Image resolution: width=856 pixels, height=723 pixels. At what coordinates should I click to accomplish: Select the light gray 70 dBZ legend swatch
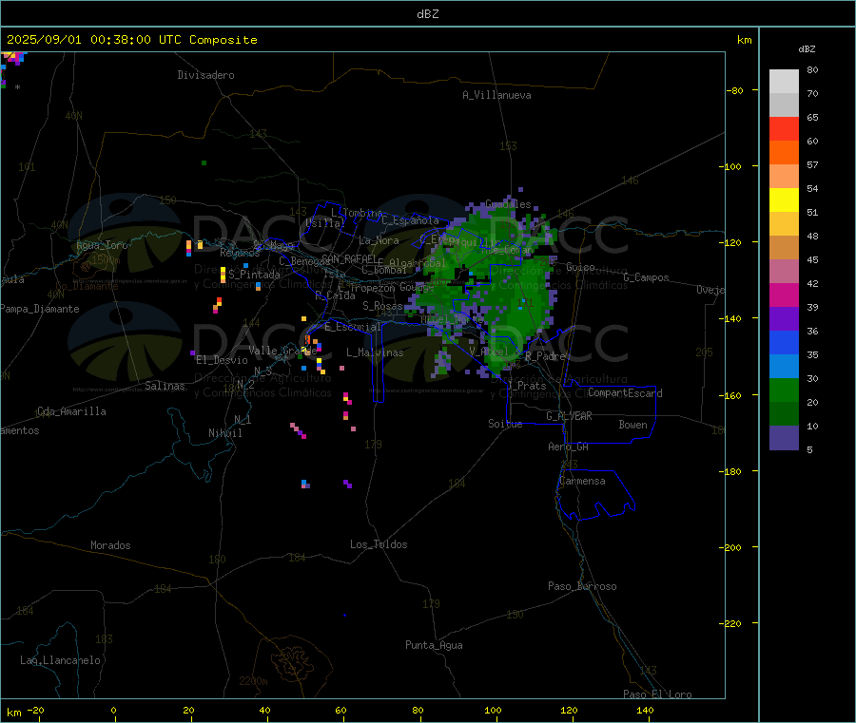pos(784,82)
